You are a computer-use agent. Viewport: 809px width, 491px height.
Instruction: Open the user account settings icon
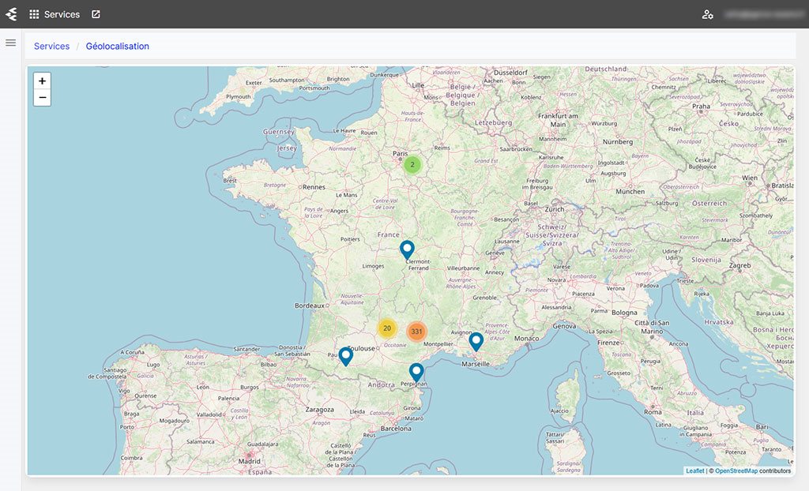point(707,14)
